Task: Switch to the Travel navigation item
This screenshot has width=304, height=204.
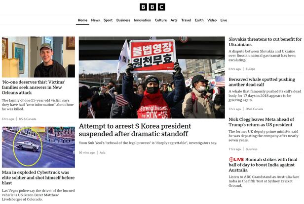Action: (186, 20)
